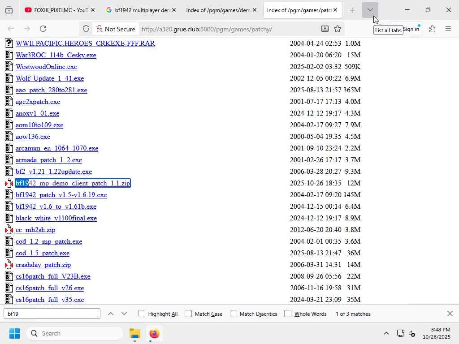Click Firefox icon in taskbar

pos(155,333)
